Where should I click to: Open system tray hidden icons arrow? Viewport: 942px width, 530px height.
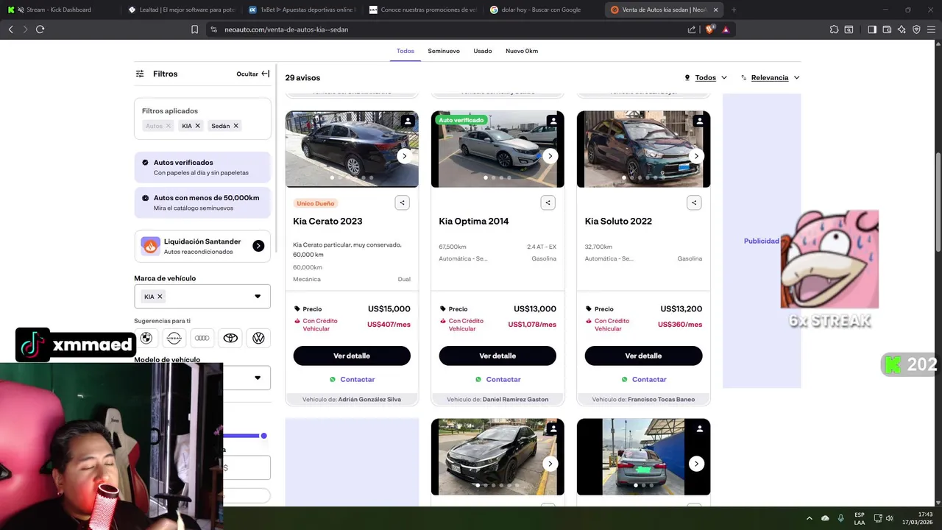(x=810, y=518)
